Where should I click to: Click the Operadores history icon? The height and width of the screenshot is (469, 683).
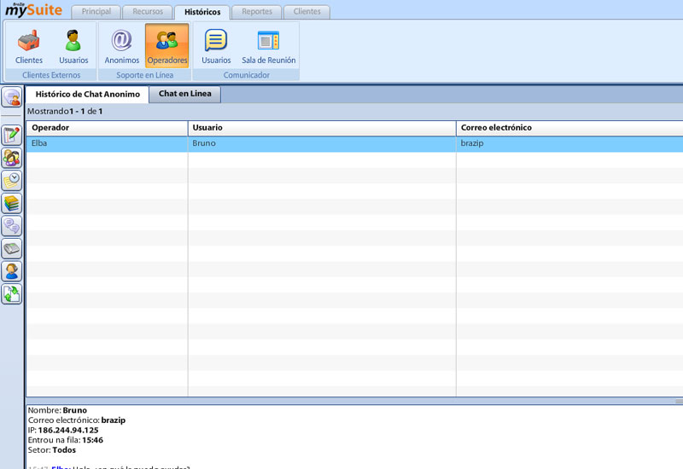[167, 46]
